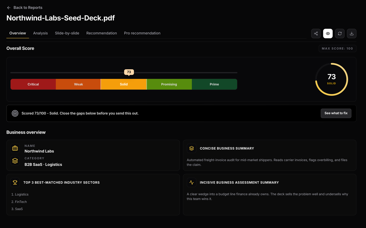Viewport: 366px width, 228px height.
Task: Download the report via download icon
Action: point(352,34)
